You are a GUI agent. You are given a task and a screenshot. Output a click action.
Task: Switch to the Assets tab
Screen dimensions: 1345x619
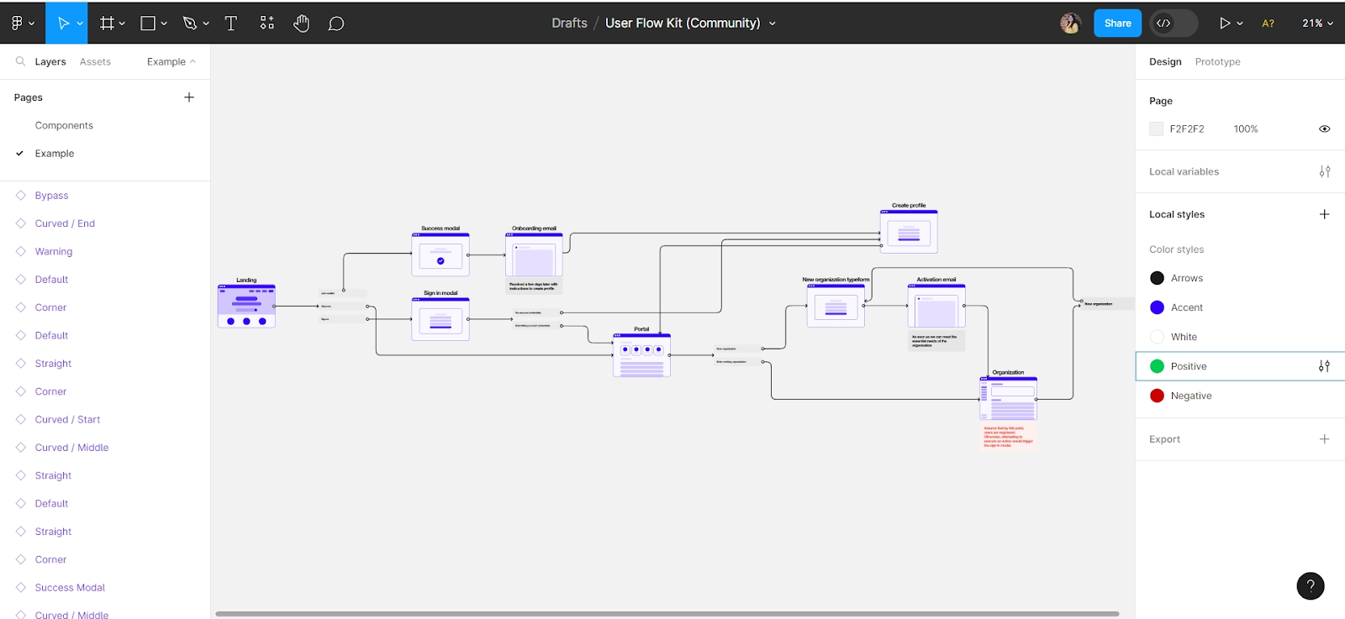pyautogui.click(x=95, y=61)
